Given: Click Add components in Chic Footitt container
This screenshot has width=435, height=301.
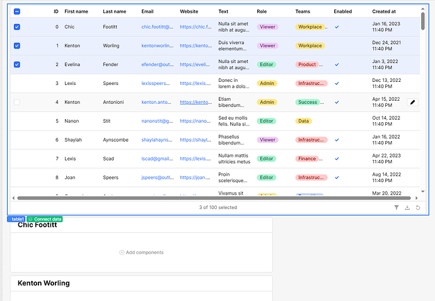Looking at the screenshot, I should coord(141,253).
